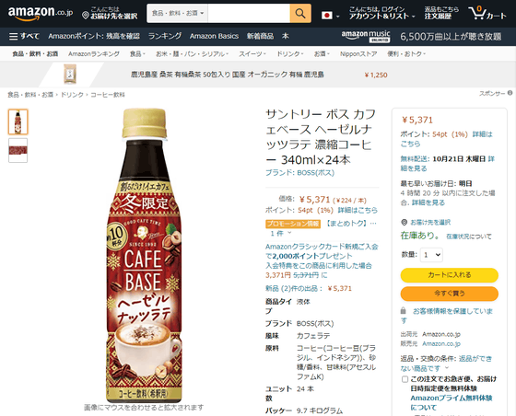Viewport: 516px width, 416px height.
Task: Click the 返品ができない商品です link
Action: tap(446, 364)
